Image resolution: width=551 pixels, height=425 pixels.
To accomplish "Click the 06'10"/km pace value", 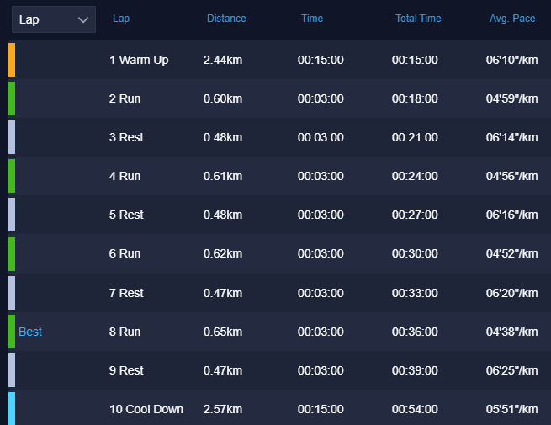I will point(512,60).
